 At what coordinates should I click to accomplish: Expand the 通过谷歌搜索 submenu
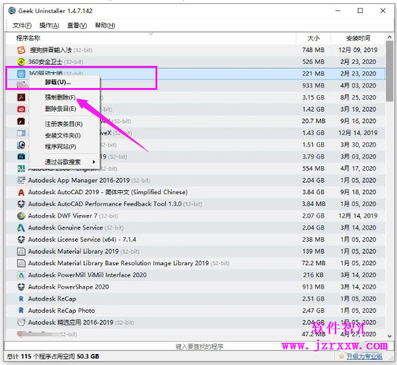[65, 162]
